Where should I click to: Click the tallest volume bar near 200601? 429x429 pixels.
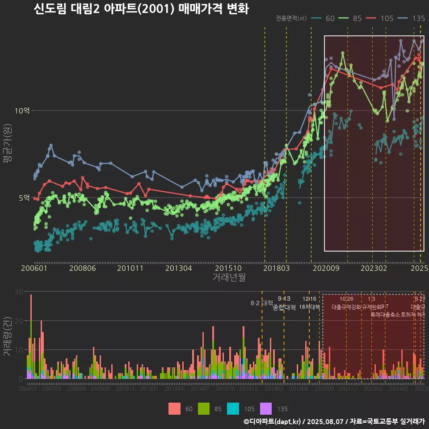pos(31,336)
